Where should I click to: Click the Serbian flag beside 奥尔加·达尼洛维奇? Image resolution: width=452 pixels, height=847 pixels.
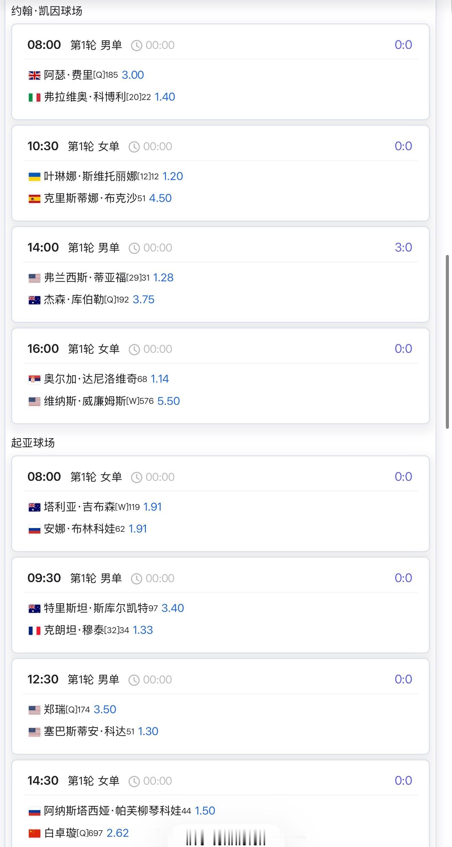coord(34,380)
